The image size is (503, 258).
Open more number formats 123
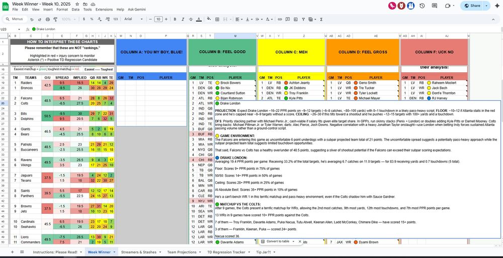coord(116,19)
